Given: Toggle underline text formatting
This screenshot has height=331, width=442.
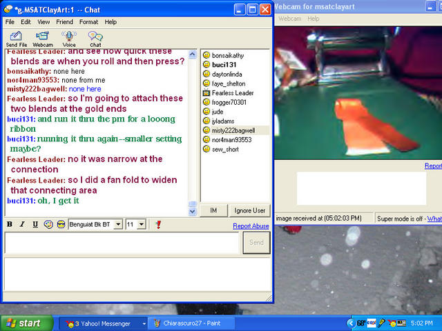Looking at the screenshot, I should [35, 224].
